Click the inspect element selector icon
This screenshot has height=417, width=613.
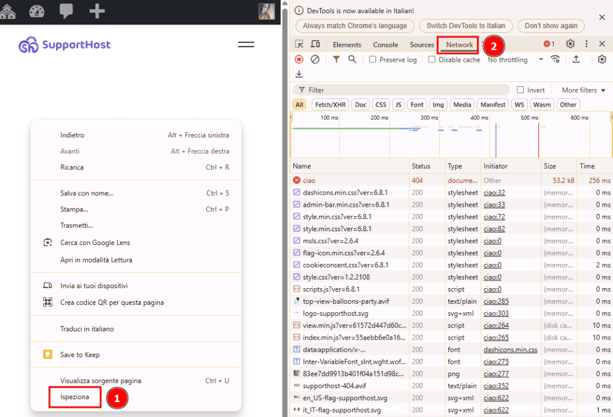(299, 44)
